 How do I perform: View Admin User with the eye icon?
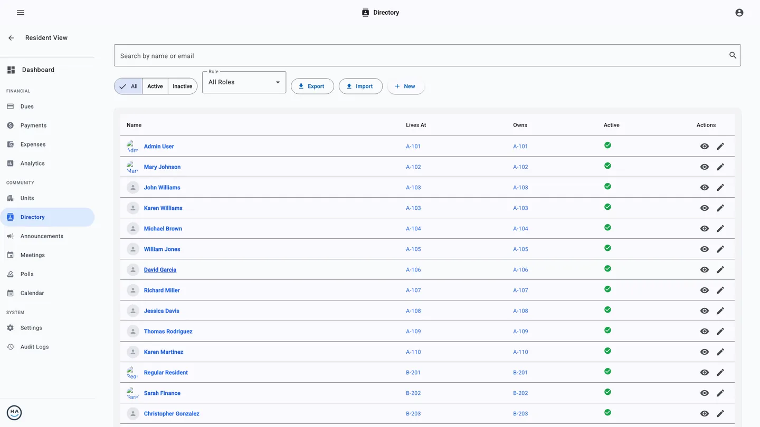coord(705,147)
